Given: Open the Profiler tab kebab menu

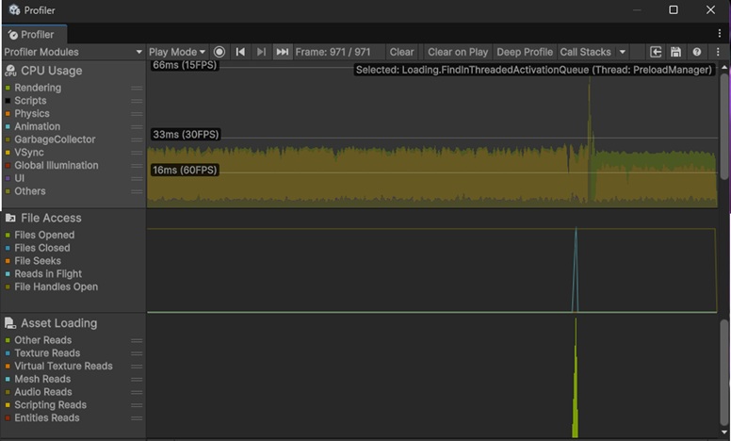Looking at the screenshot, I should (720, 33).
